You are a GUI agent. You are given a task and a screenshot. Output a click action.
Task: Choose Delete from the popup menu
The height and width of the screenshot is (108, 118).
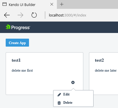73,103
